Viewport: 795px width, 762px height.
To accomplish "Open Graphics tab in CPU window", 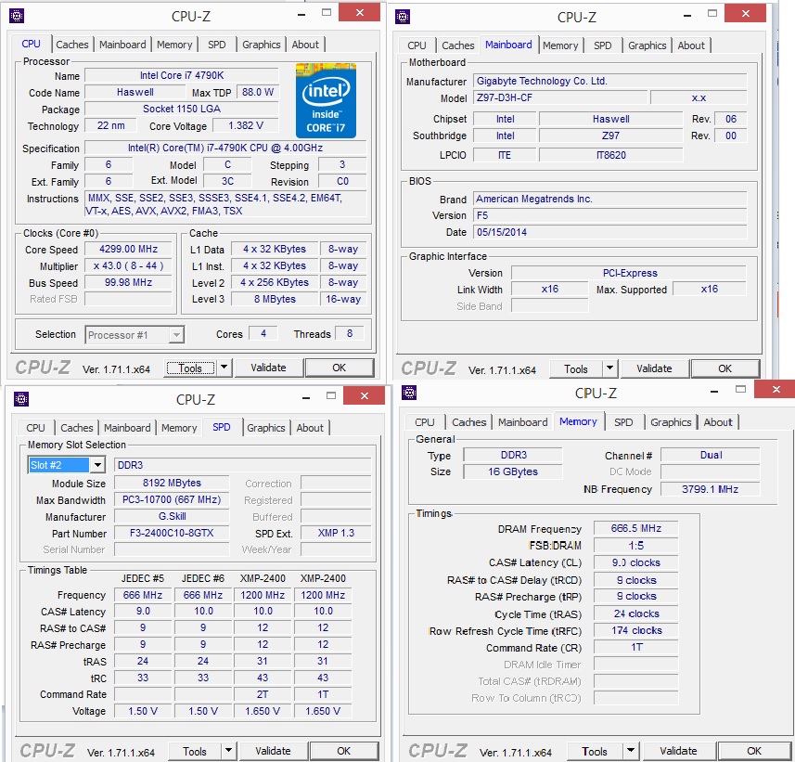I will pyautogui.click(x=261, y=45).
